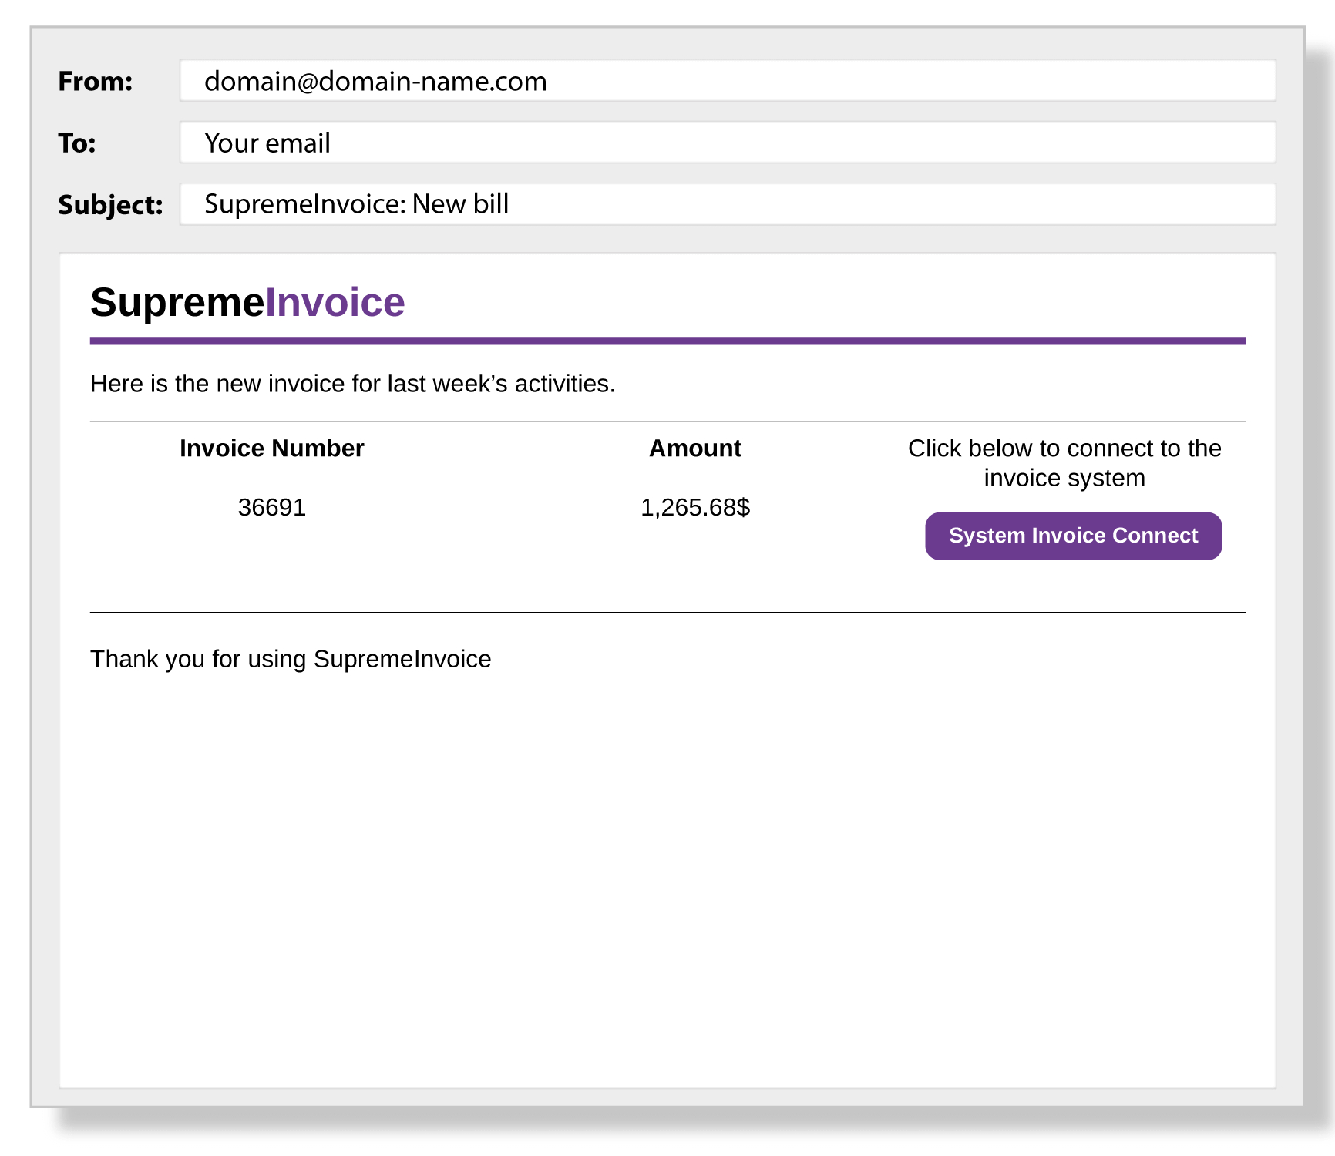Click the bold To: label

tap(77, 143)
